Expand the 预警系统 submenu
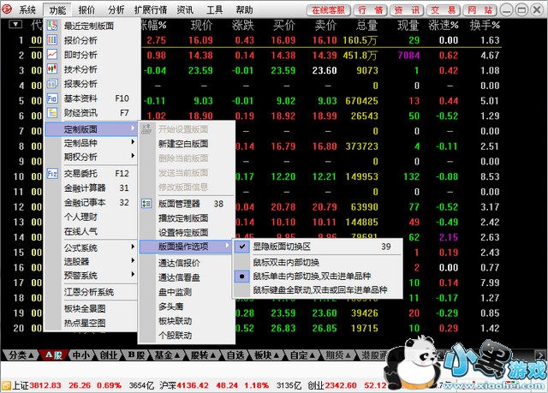Image resolution: width=548 pixels, height=393 pixels. point(91,276)
